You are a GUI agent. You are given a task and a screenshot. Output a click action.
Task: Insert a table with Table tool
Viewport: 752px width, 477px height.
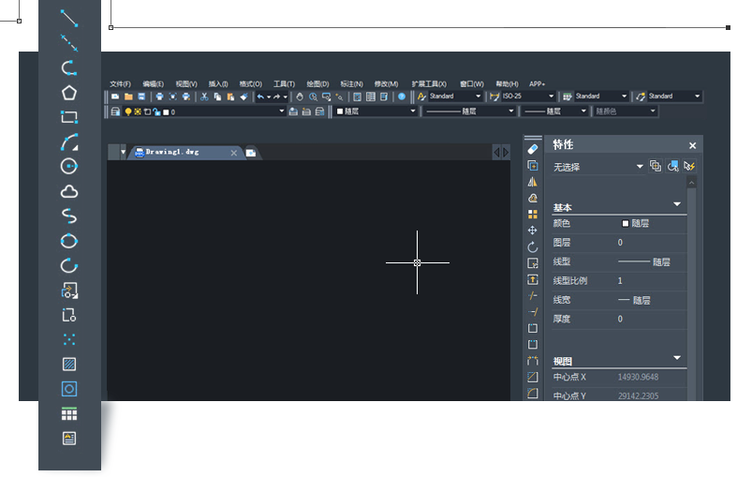[69, 413]
